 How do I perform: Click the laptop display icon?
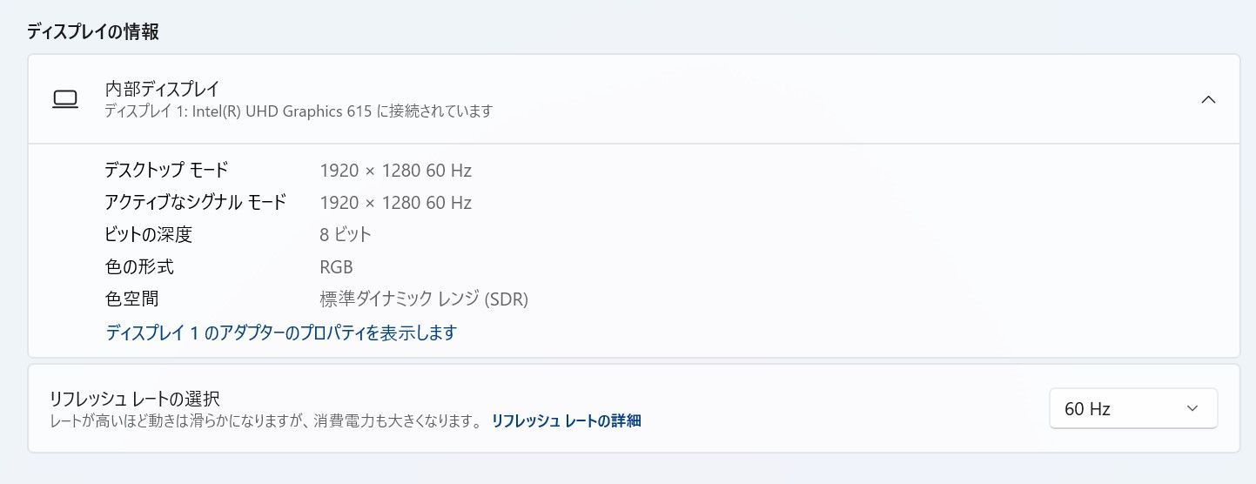[x=65, y=99]
